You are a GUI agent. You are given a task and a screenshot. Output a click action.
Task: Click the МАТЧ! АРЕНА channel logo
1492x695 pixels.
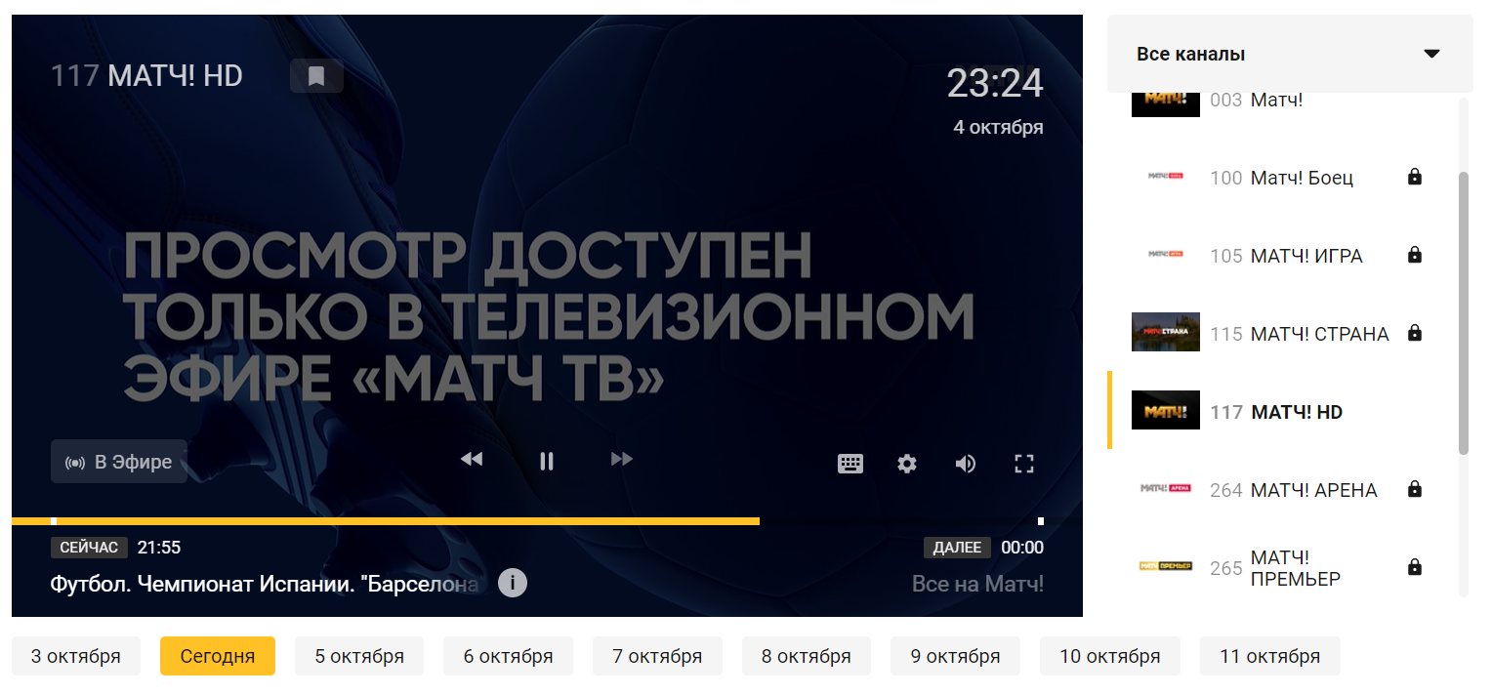[1166, 488]
